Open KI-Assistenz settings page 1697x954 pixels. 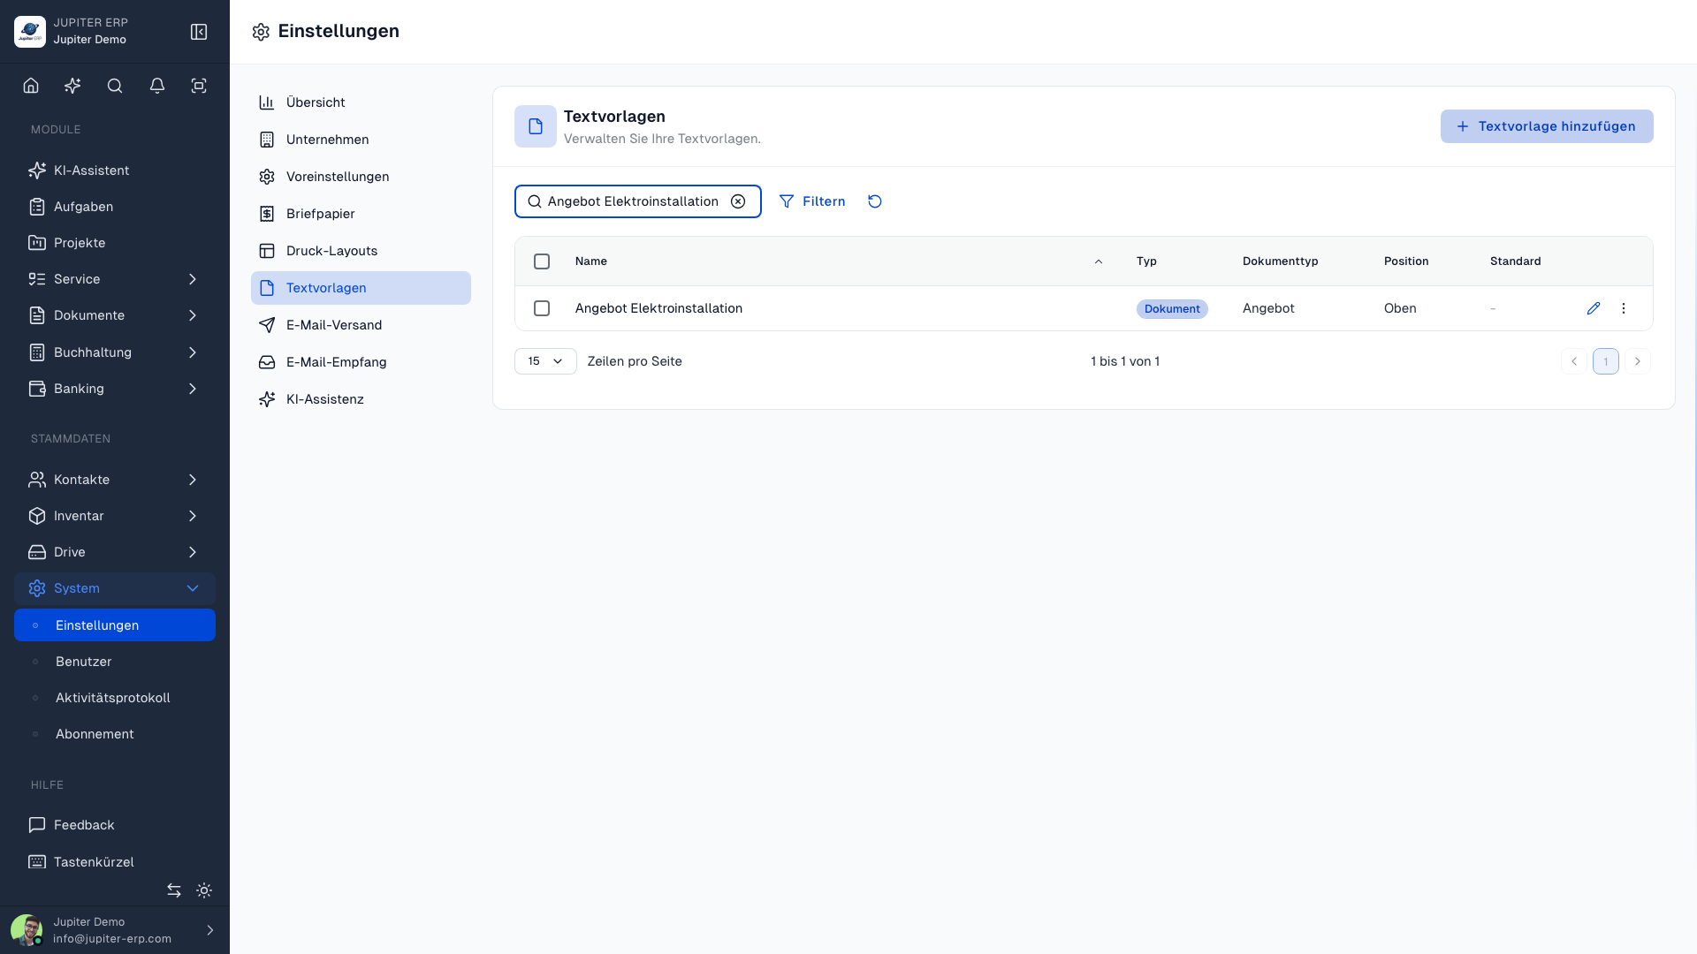[361, 399]
